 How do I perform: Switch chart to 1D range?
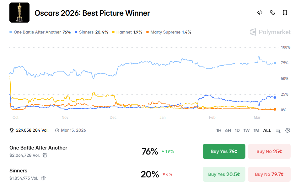click(237, 130)
